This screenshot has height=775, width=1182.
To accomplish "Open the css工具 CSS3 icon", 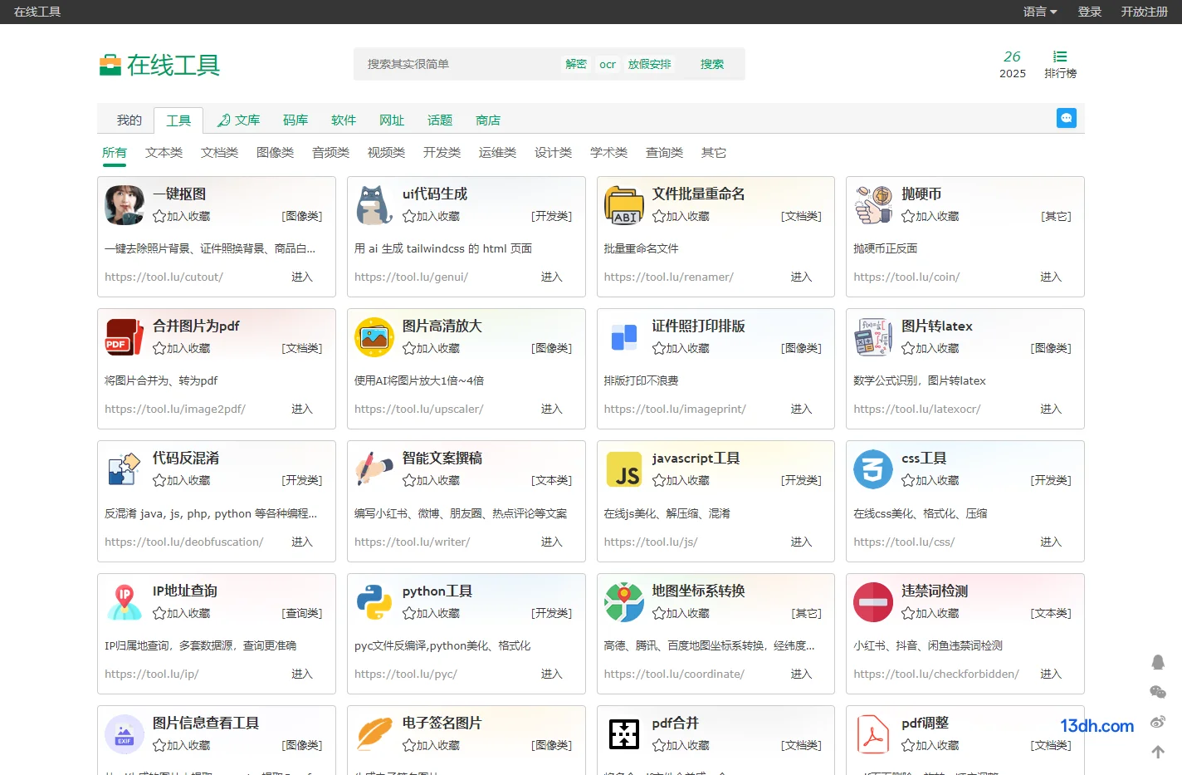I will coord(873,469).
